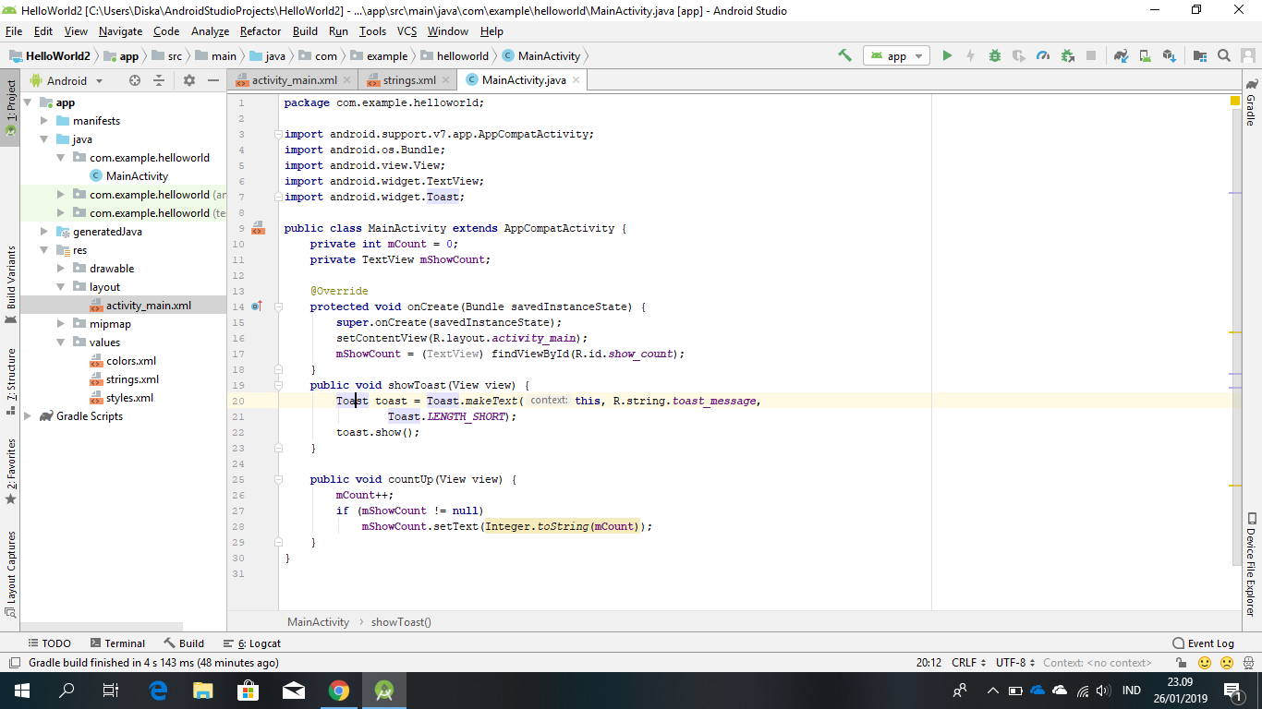This screenshot has width=1262, height=709.
Task: Open Search Everywhere magnifier icon
Action: [1224, 55]
